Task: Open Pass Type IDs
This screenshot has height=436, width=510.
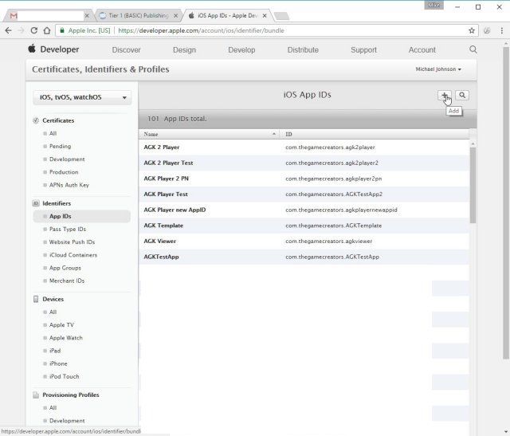Action: (68, 229)
